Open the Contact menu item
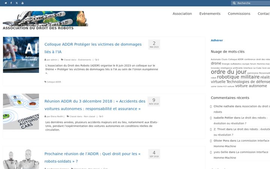Viewport: 270px width, 169px height. click(x=264, y=14)
